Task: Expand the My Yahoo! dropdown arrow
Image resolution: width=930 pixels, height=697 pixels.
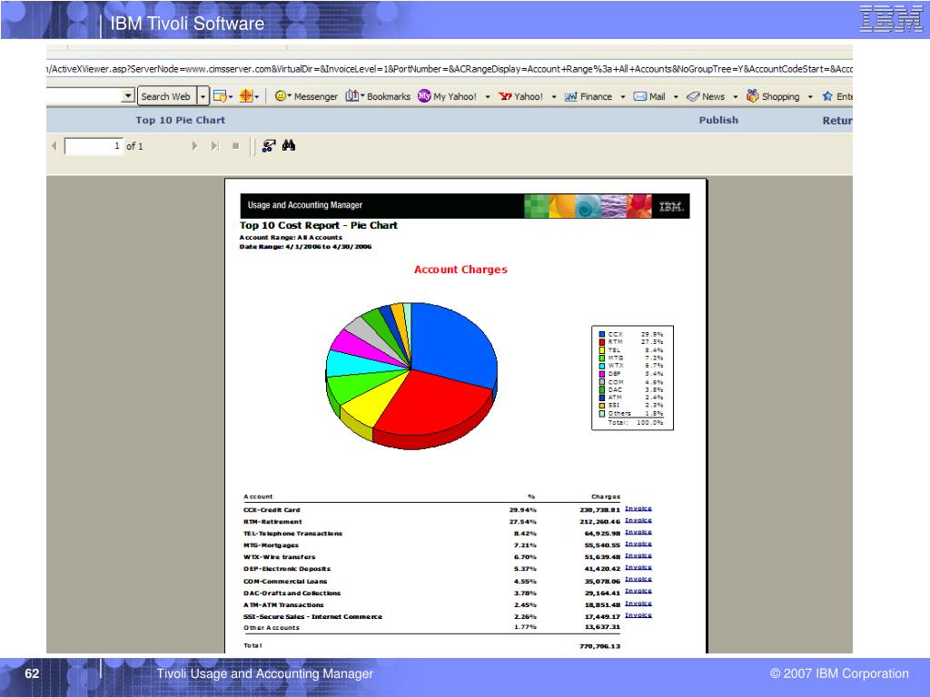Action: [x=488, y=96]
